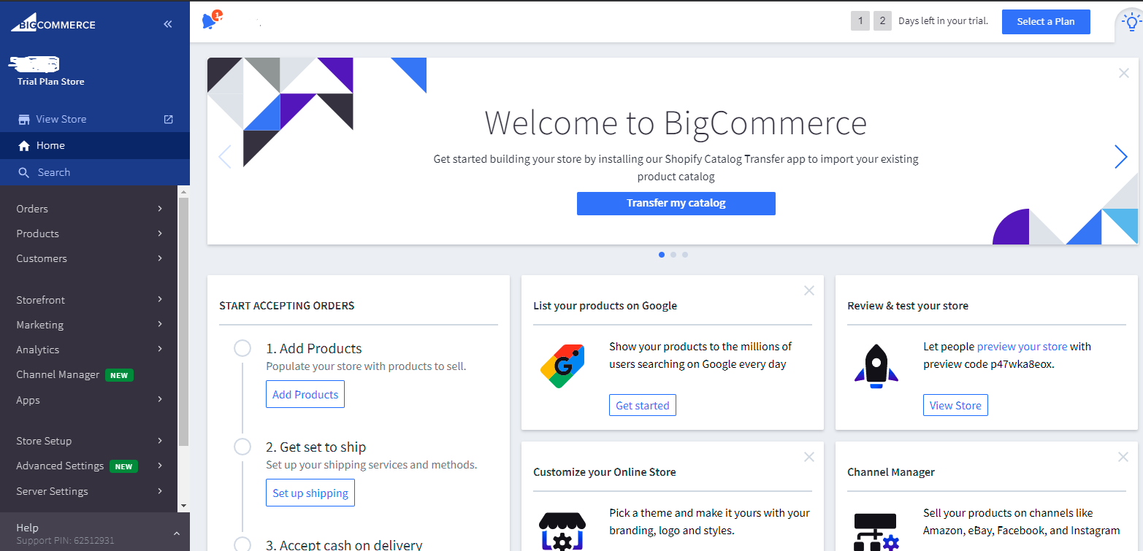The image size is (1143, 551).
Task: Follow the preview your store link
Action: (1022, 347)
